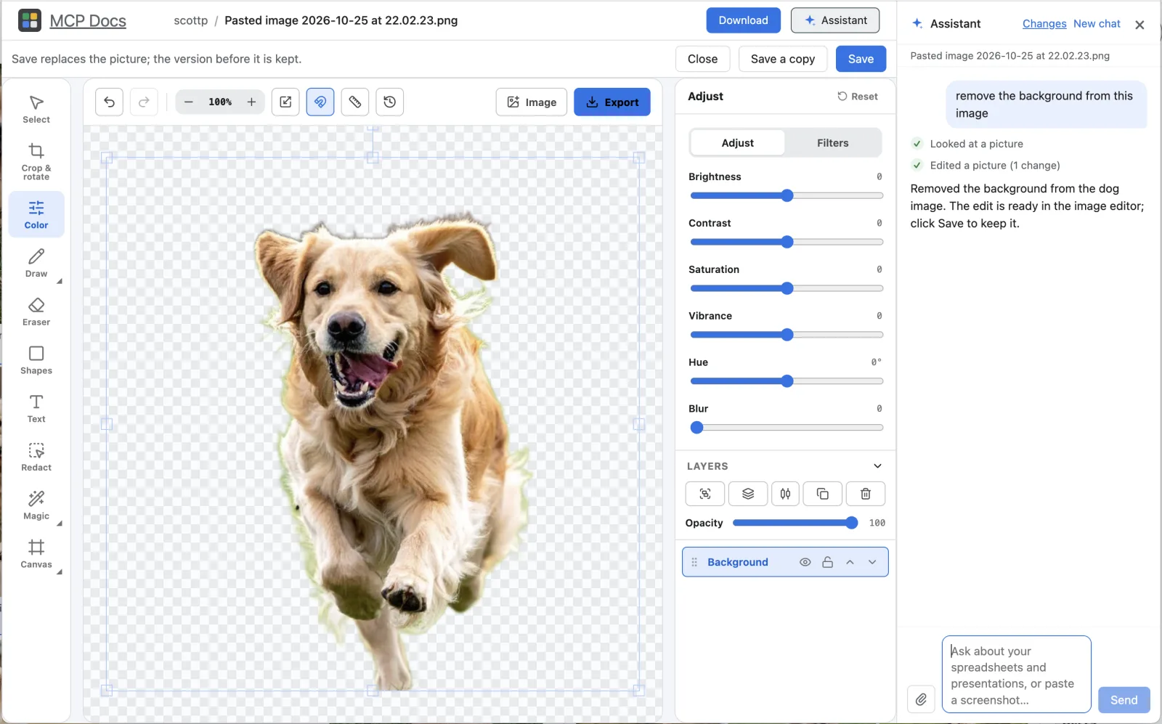
Task: Choose the Select tool in the left toolbar
Action: pyautogui.click(x=36, y=109)
